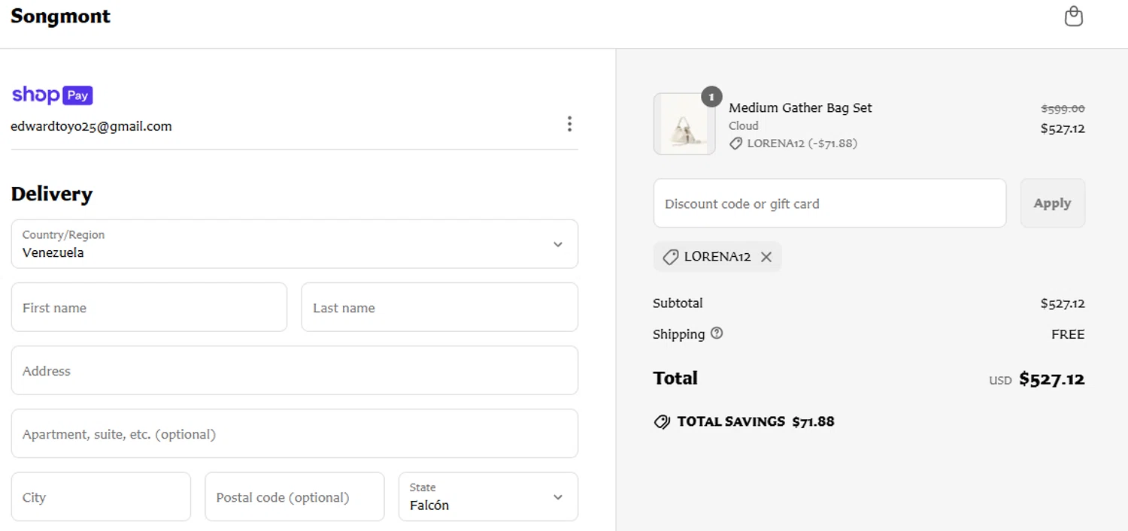Click the Medium Gather Bag Set thumbnail
The image size is (1128, 531).
click(684, 124)
